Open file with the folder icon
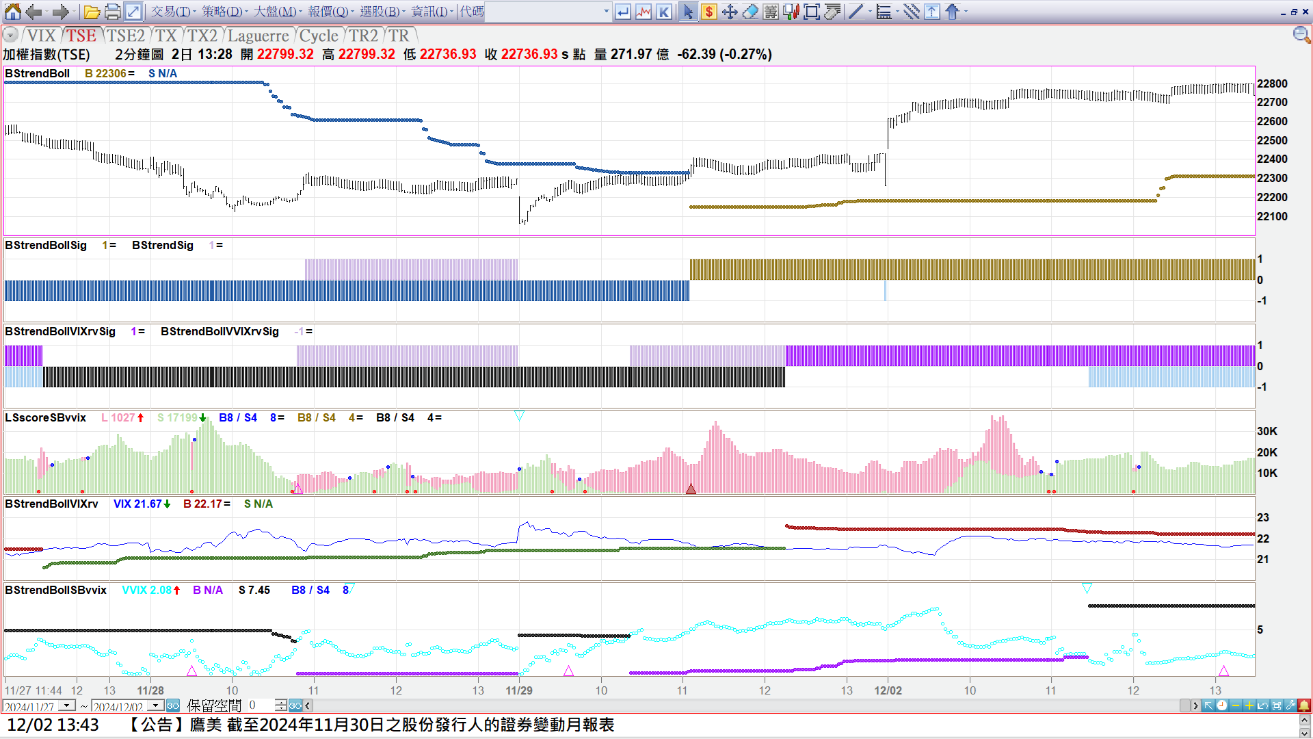This screenshot has height=739, width=1313. [92, 12]
